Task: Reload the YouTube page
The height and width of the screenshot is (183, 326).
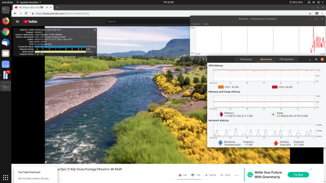Action: pyautogui.click(x=26, y=14)
